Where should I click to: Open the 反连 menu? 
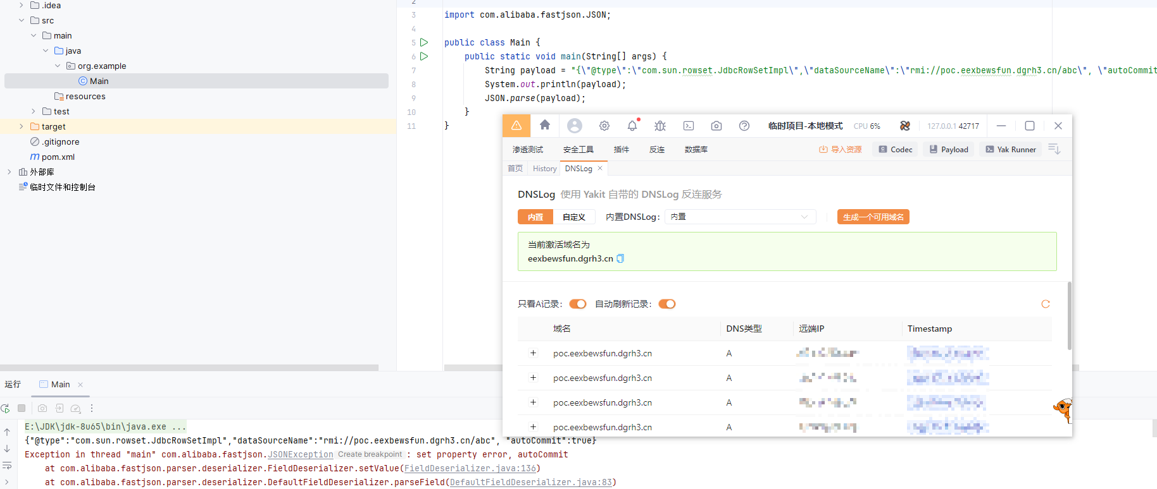pyautogui.click(x=657, y=150)
